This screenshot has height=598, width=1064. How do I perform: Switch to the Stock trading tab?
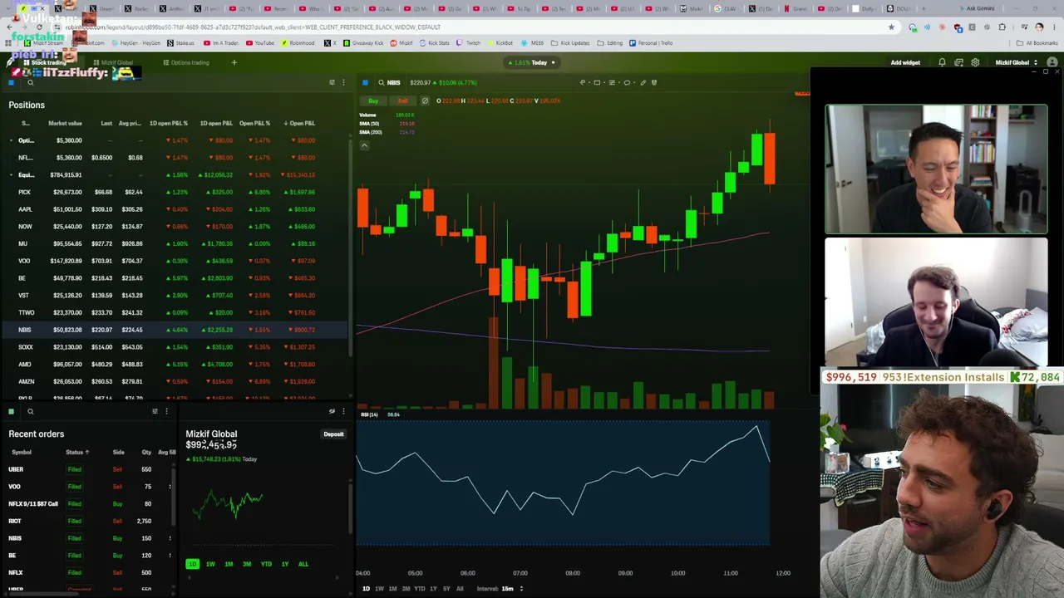coord(45,62)
